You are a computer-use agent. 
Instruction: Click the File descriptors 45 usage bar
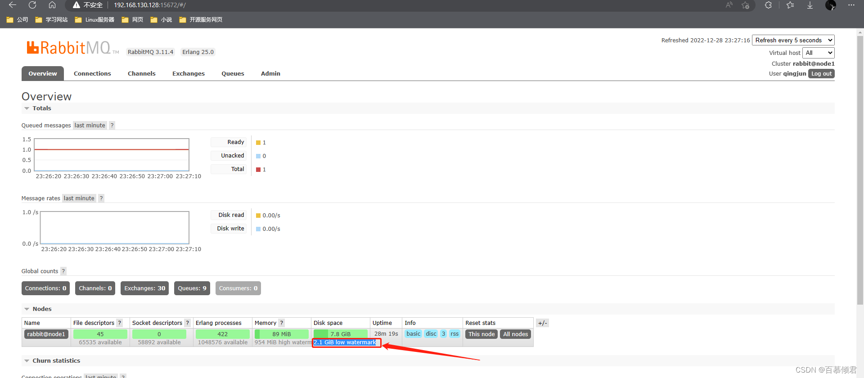pos(100,334)
